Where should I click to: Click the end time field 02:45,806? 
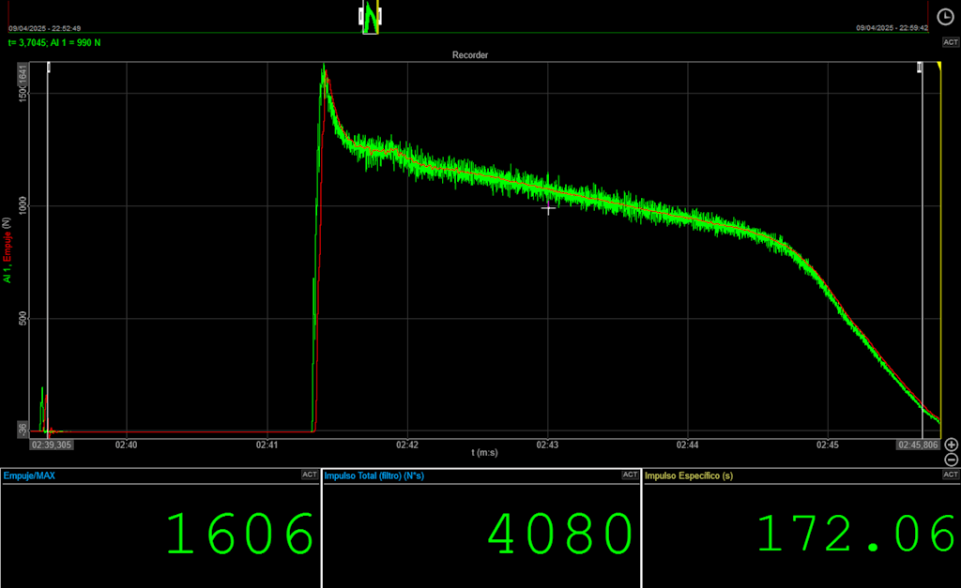click(x=918, y=445)
